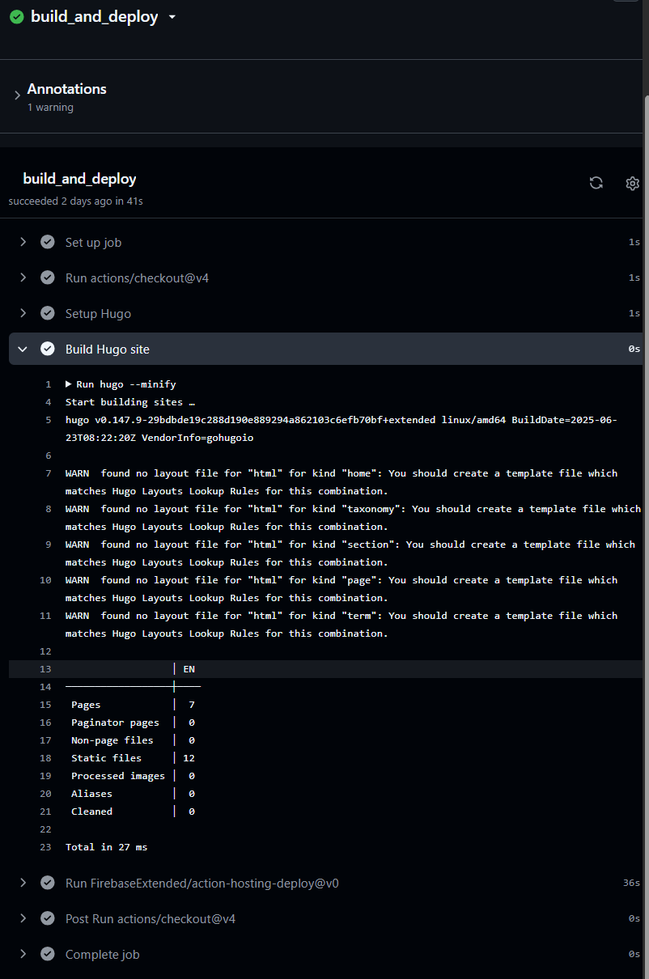Click the green success icon beside build_and_deploy title
Screen dimensions: 649x979
tap(16, 17)
